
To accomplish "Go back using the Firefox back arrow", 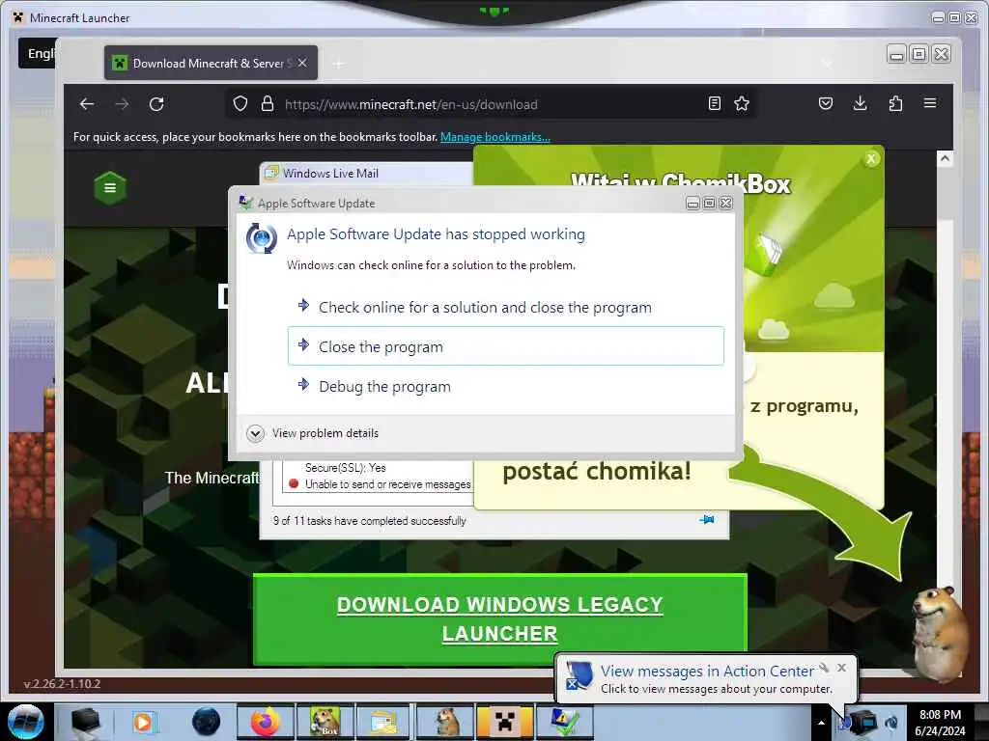I will point(87,104).
